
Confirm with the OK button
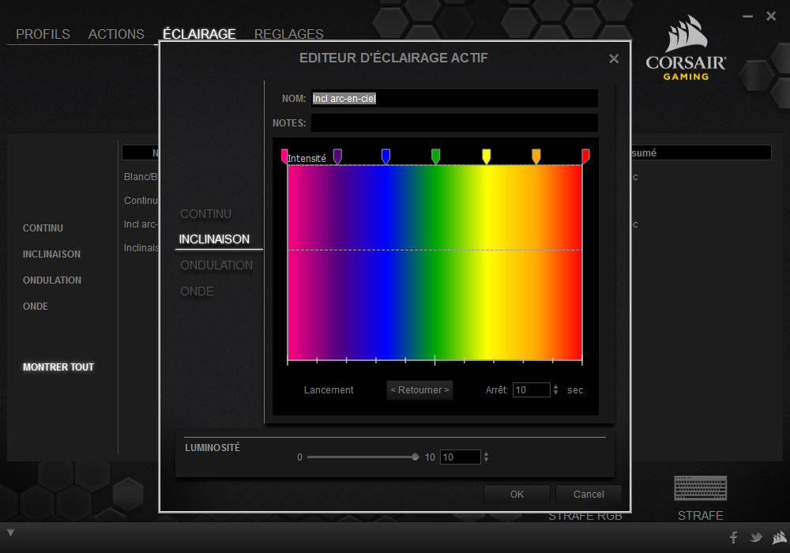click(x=517, y=494)
